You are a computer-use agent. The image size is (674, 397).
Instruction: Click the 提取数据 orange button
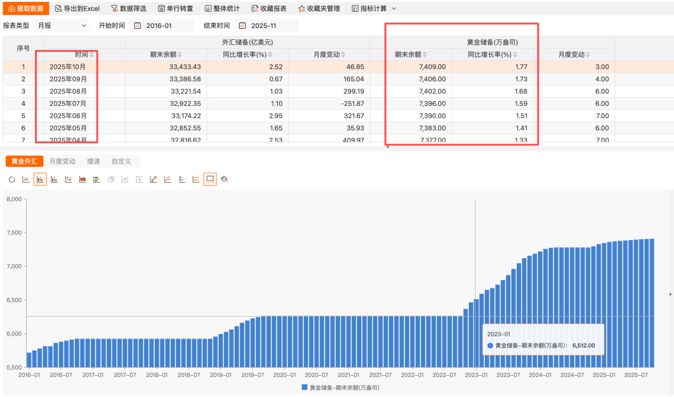[x=26, y=9]
